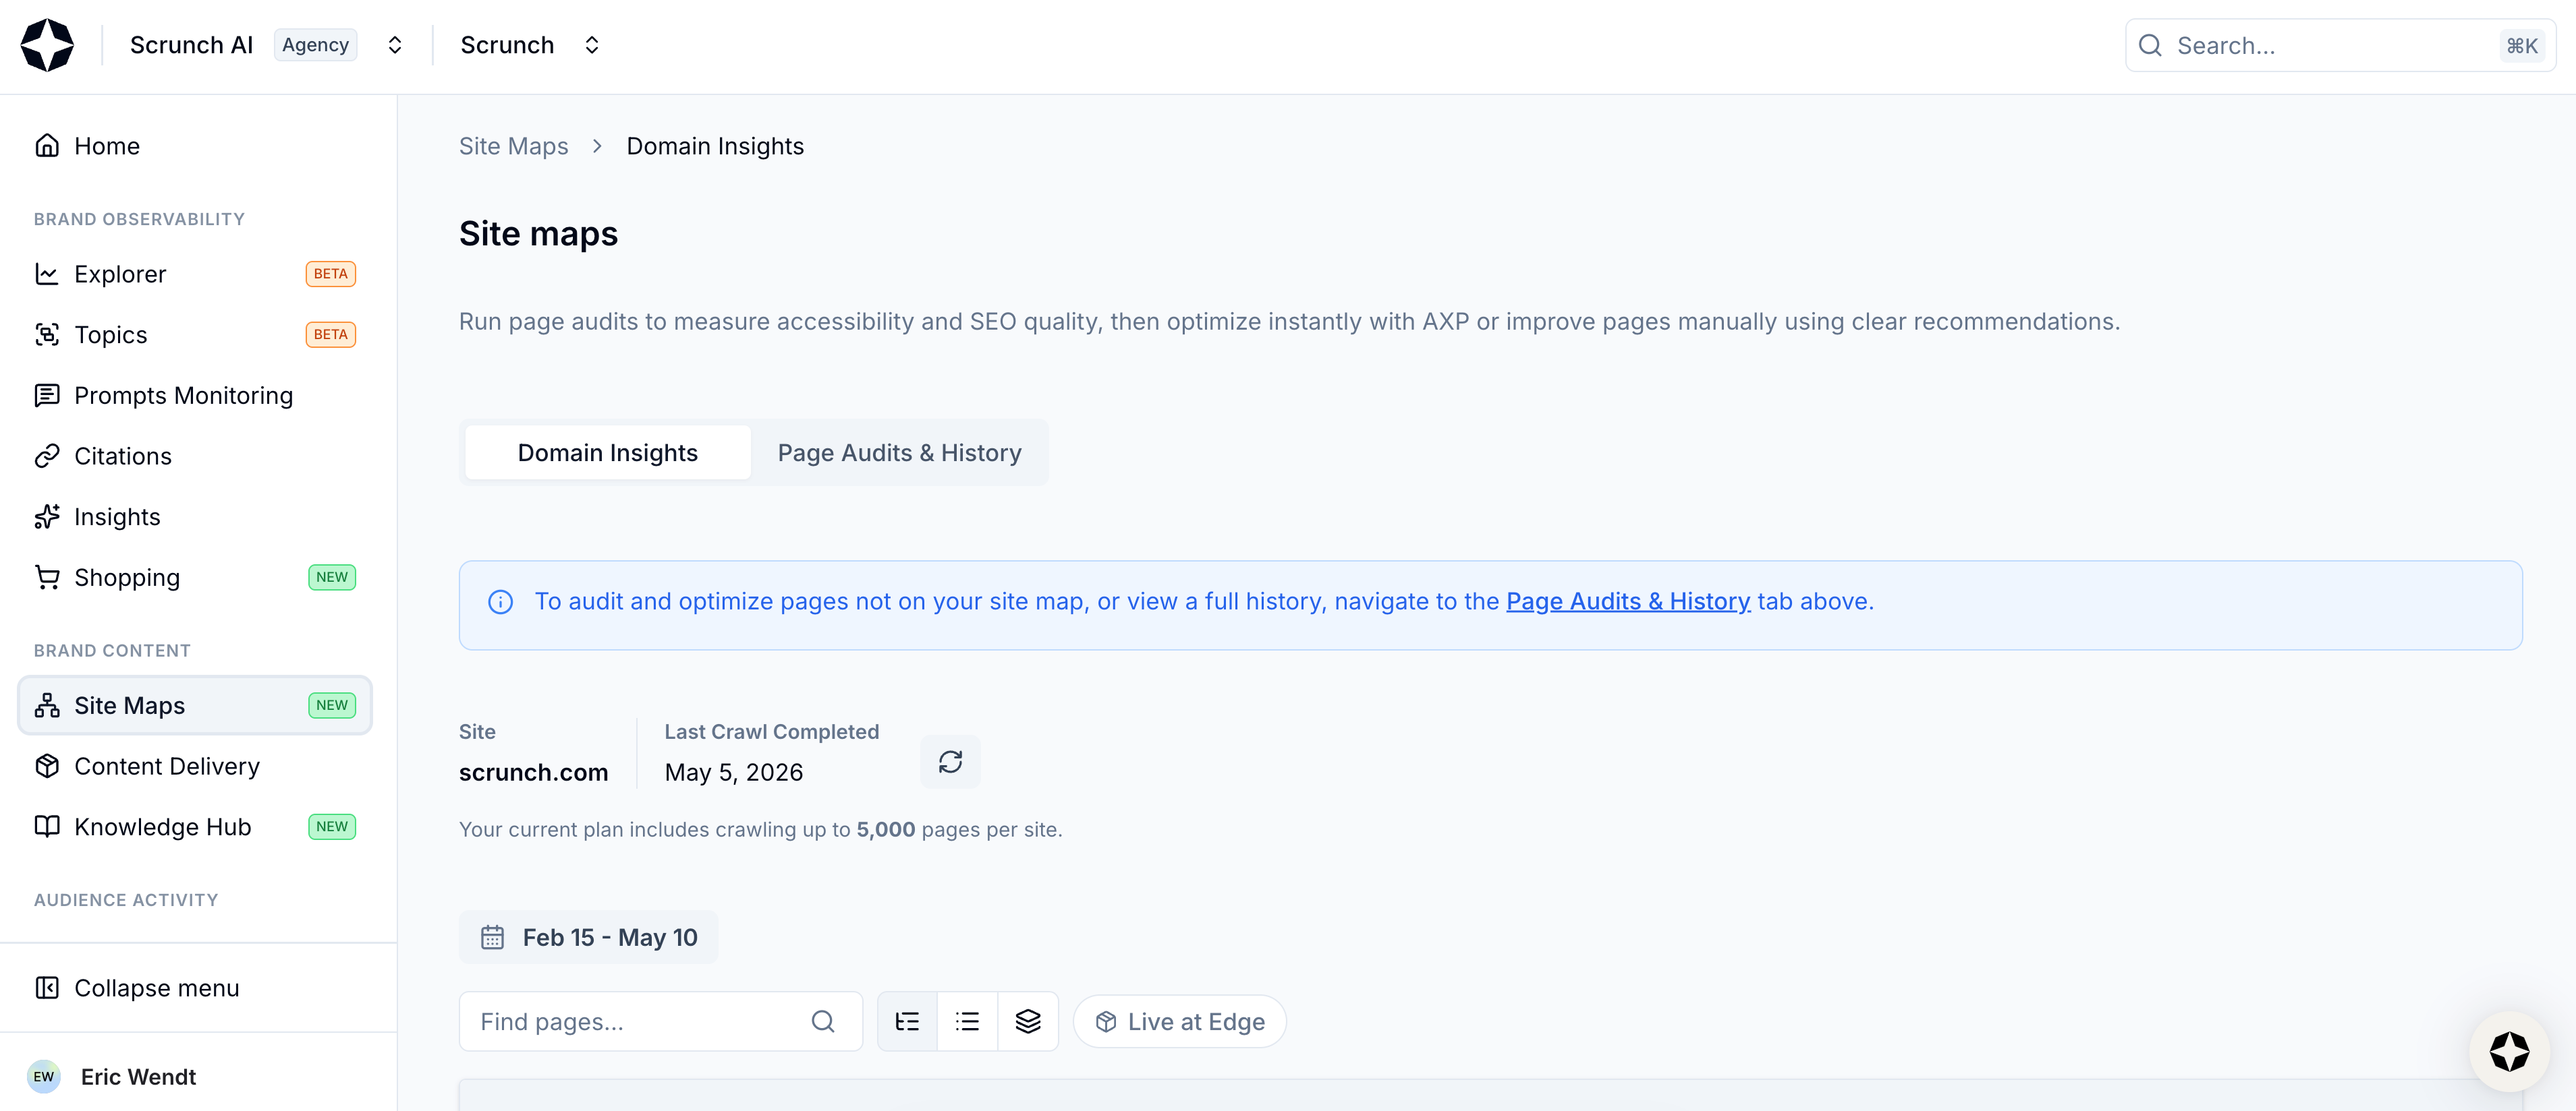The width and height of the screenshot is (2576, 1111).
Task: Expand the Scrunch AI organization switcher
Action: click(x=395, y=45)
